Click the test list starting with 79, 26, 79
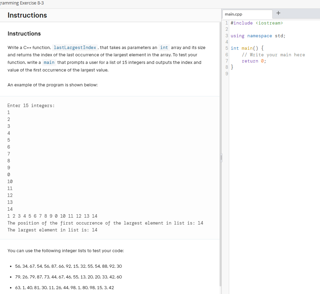 coord(68,277)
